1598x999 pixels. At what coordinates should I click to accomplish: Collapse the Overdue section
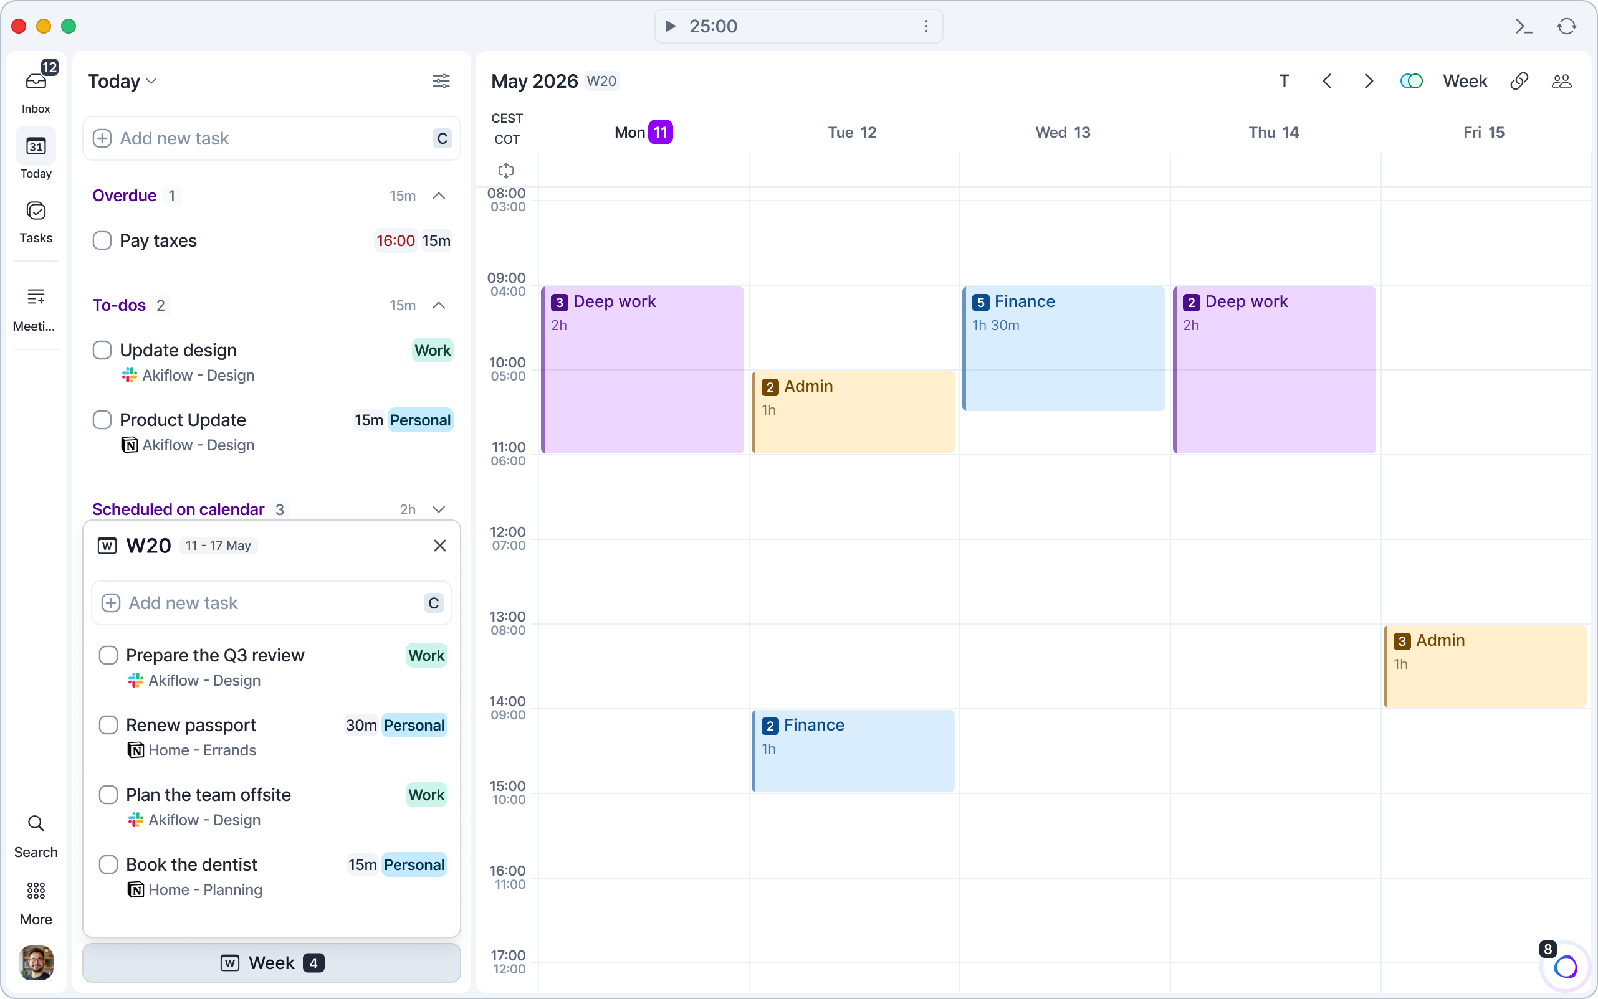tap(438, 196)
